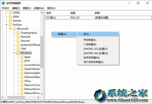Collapse the Windows tree node
The height and width of the screenshot is (104, 152).
click(x=14, y=53)
